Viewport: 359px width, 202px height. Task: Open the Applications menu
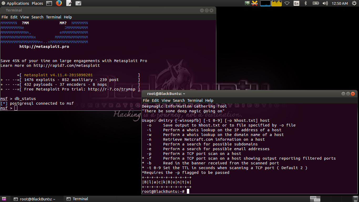tap(18, 3)
